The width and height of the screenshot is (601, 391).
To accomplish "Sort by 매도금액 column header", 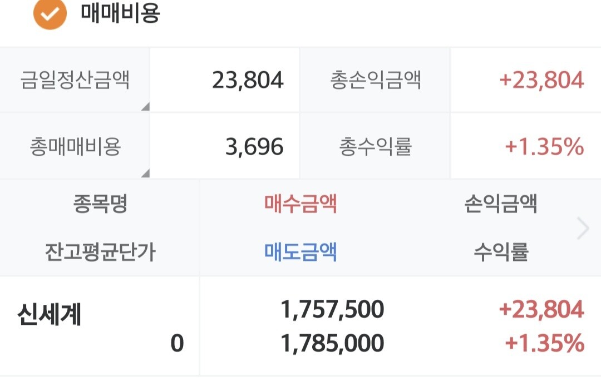I will click(x=300, y=252).
